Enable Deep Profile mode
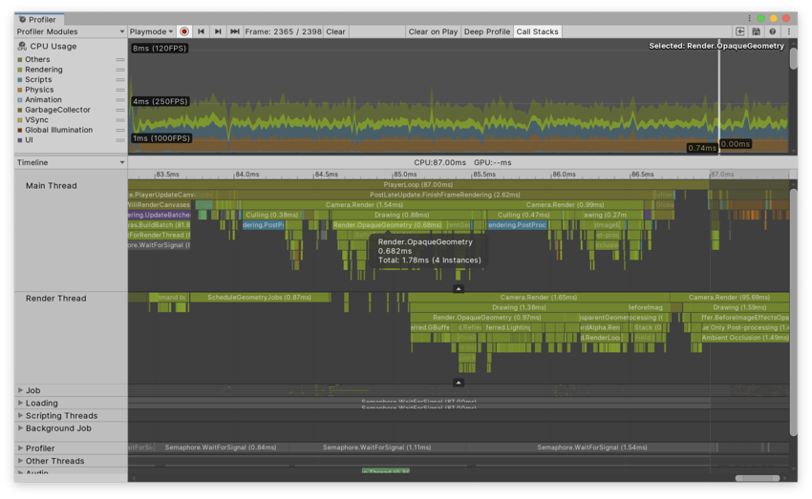 point(487,31)
